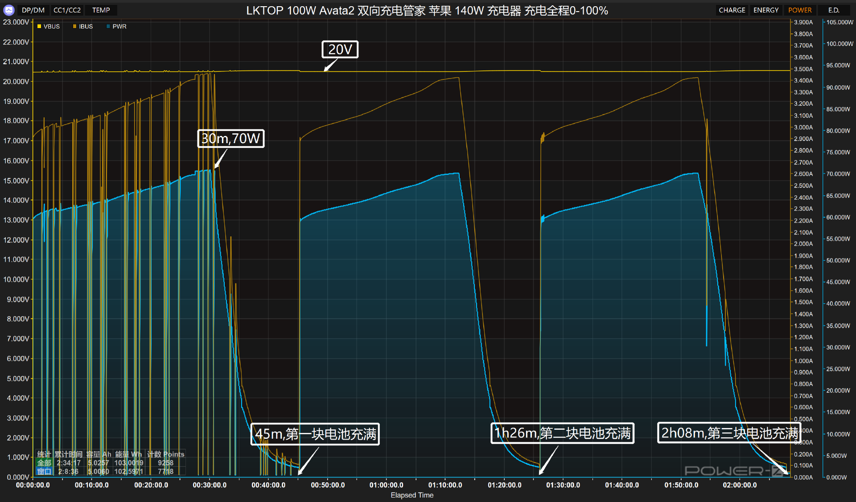Click the Elapsed Time axis title
This screenshot has width=856, height=502.
point(412,495)
